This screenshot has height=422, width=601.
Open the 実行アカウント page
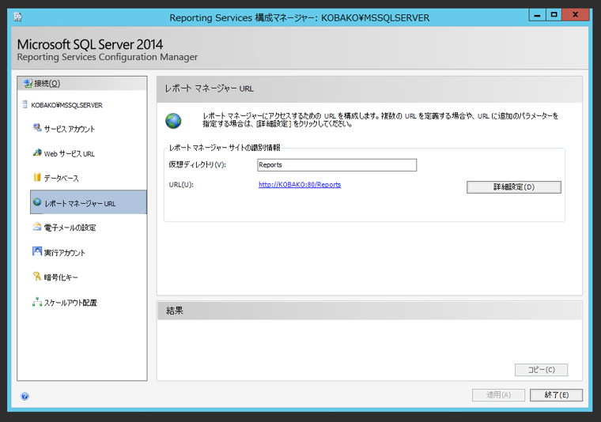[65, 253]
